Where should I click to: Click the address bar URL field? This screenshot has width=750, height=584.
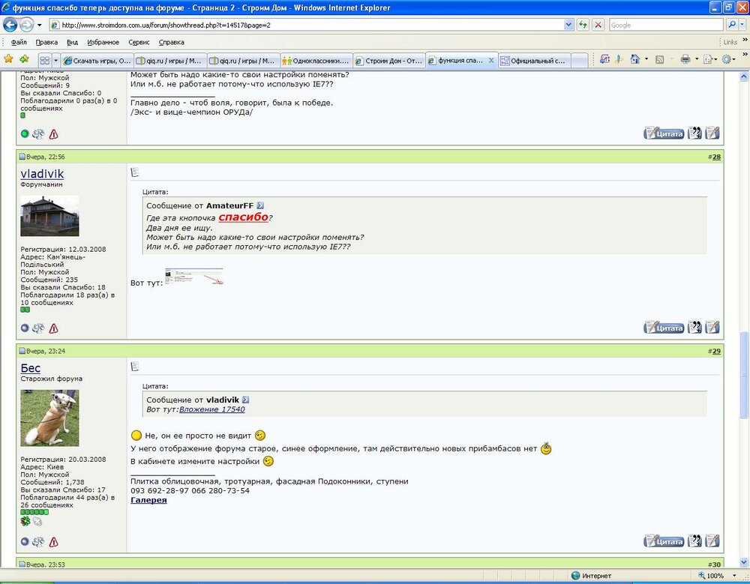[306, 25]
